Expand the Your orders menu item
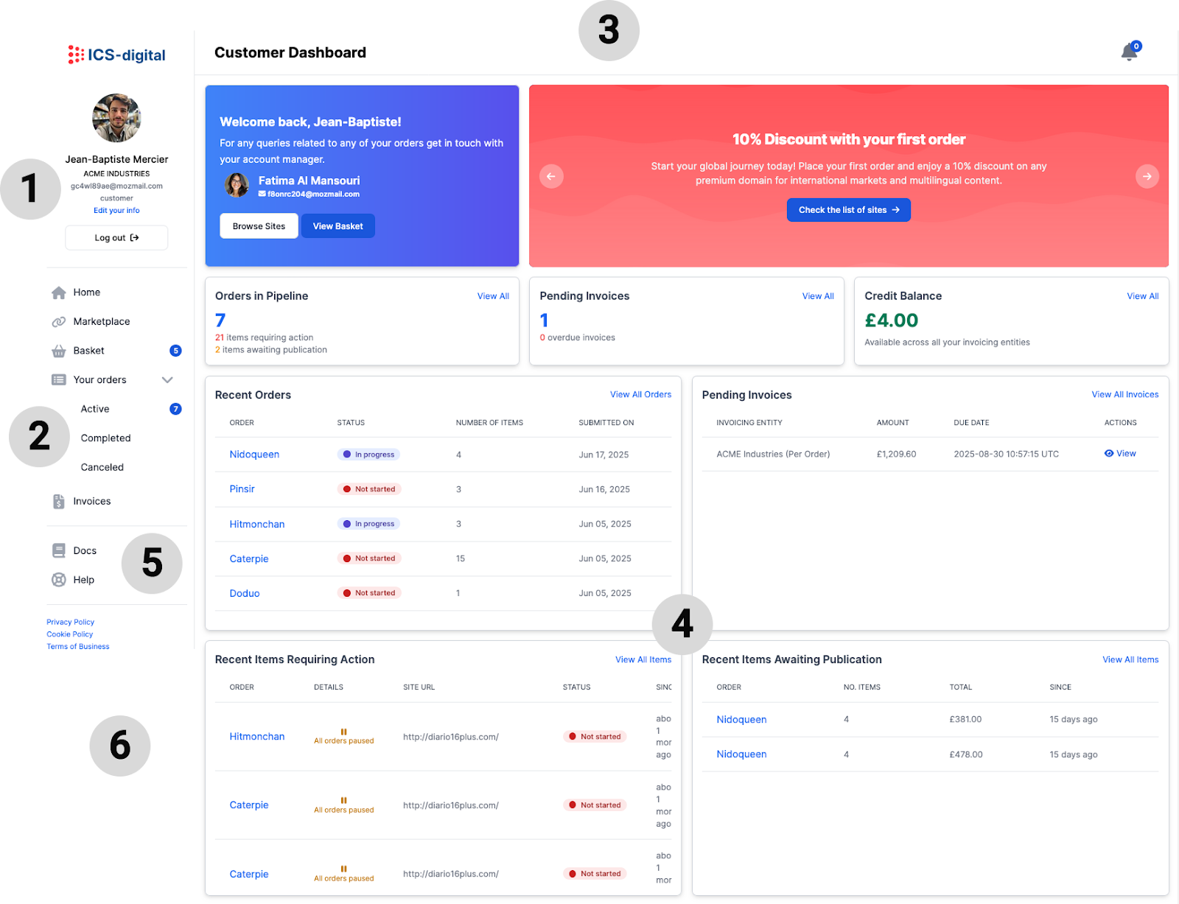Viewport: 1179px width, 904px height. [x=100, y=380]
